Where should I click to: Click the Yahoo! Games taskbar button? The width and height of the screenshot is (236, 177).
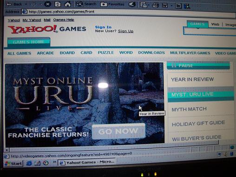click(x=87, y=163)
